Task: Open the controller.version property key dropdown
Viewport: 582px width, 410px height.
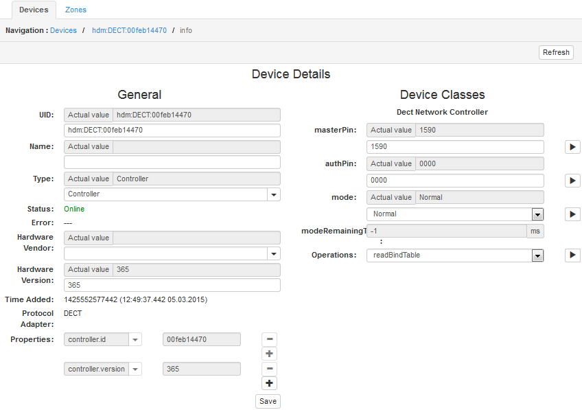Action: tap(135, 369)
